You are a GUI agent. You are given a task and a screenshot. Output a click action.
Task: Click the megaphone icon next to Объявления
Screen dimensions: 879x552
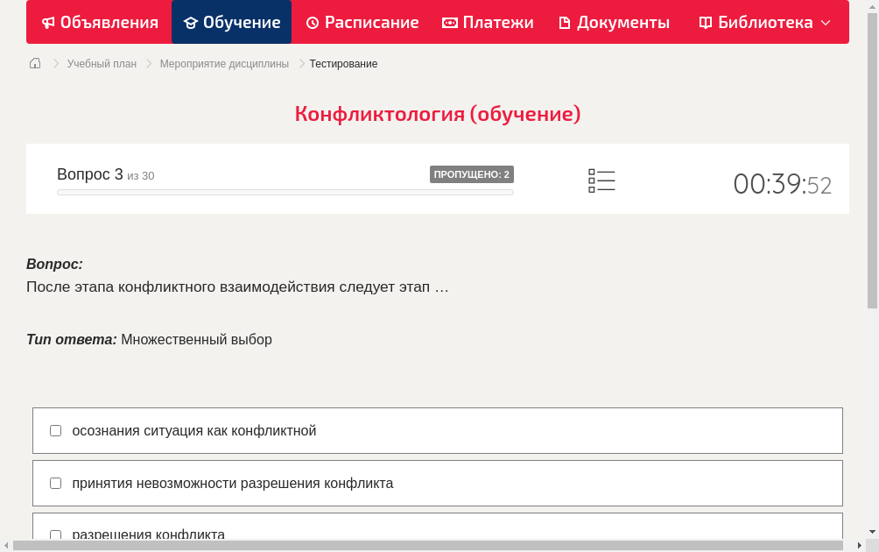pos(48,22)
